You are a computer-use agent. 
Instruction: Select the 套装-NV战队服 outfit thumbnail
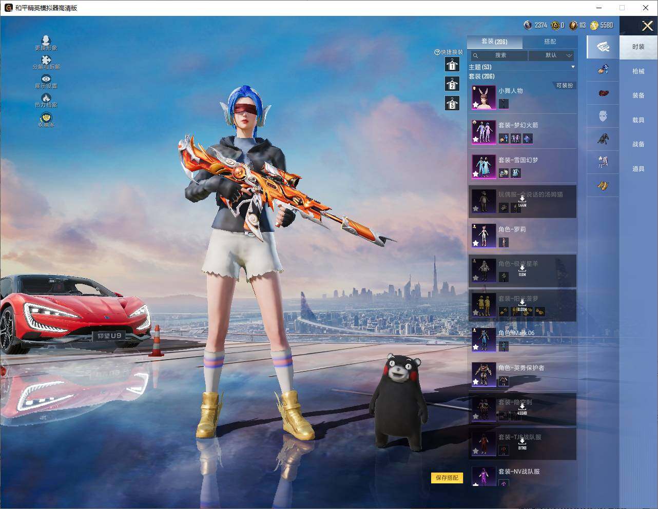point(483,476)
